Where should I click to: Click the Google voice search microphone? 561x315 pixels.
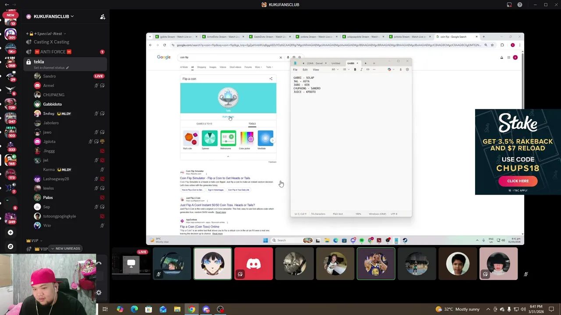(288, 57)
